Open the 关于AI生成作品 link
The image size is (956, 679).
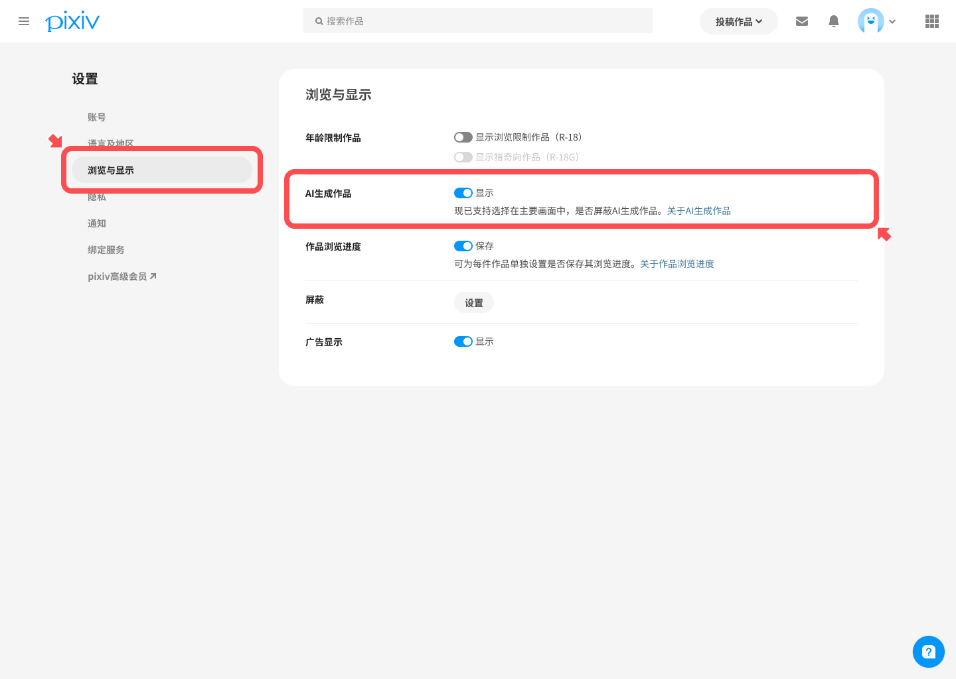(699, 211)
